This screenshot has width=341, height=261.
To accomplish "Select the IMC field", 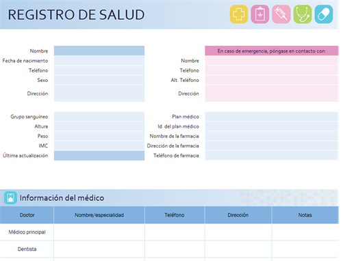I will [x=99, y=146].
